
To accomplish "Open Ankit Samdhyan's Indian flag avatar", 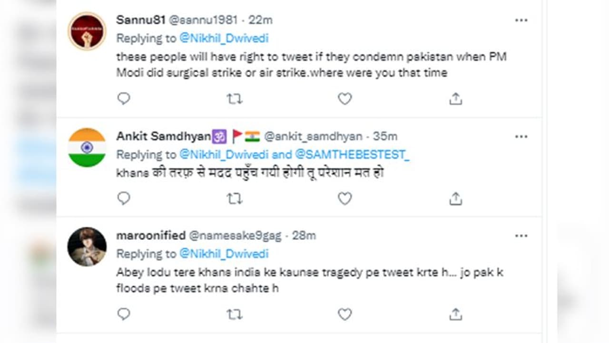I will click(x=87, y=147).
